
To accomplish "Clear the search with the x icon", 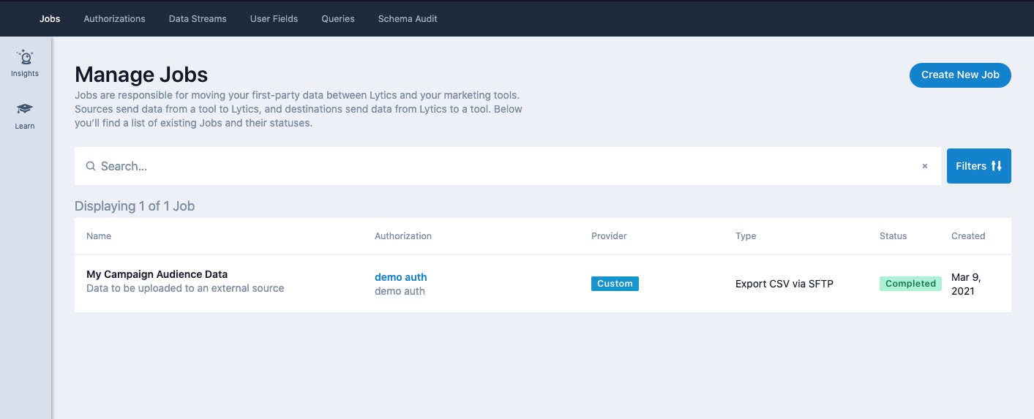I will tap(924, 166).
